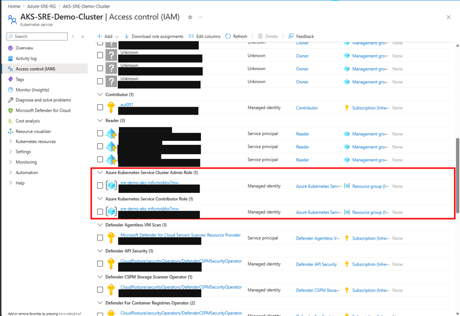Image resolution: width=460 pixels, height=316 pixels.
Task: Click the vertical scrollbar thumb of the list
Action: coord(458,175)
